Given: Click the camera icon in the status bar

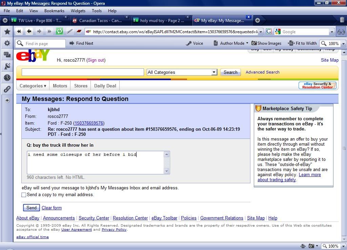Looking at the screenshot, I should [x=311, y=246].
